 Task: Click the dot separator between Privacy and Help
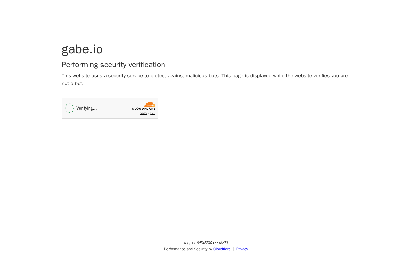149,113
